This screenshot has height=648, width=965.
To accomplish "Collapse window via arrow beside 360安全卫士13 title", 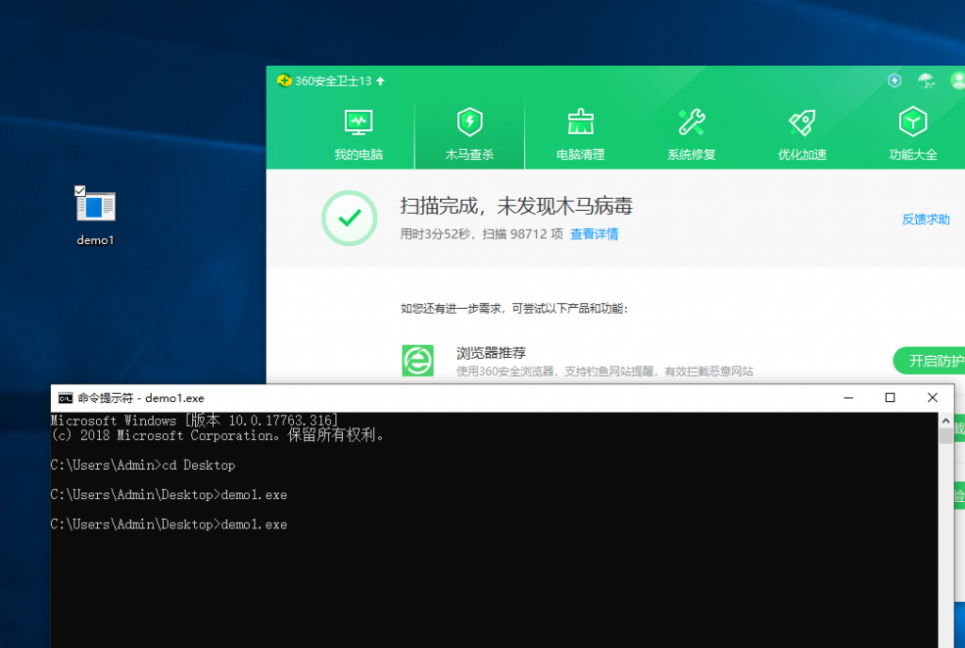I will point(378,80).
